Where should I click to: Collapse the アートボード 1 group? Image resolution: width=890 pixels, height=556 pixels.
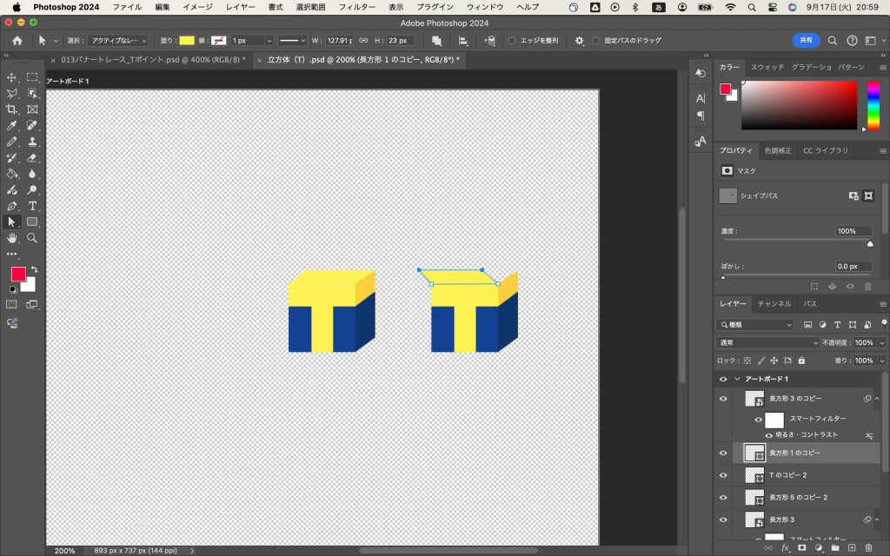(737, 379)
